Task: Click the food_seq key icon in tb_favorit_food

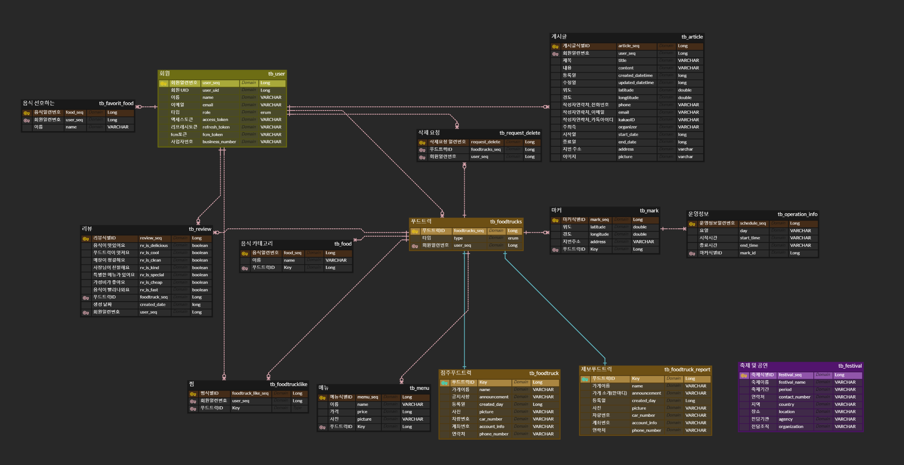Action: pos(26,113)
